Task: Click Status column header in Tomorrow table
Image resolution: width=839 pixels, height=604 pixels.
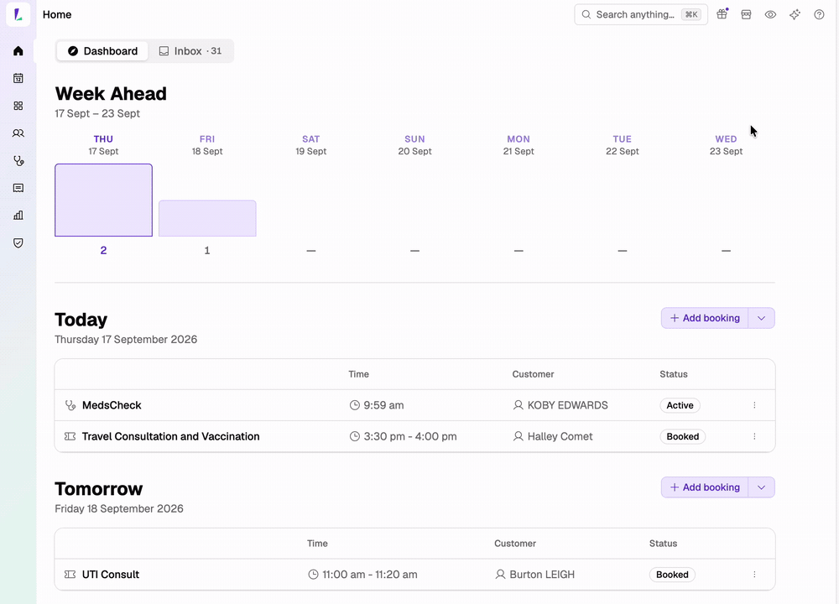Action: pos(664,544)
